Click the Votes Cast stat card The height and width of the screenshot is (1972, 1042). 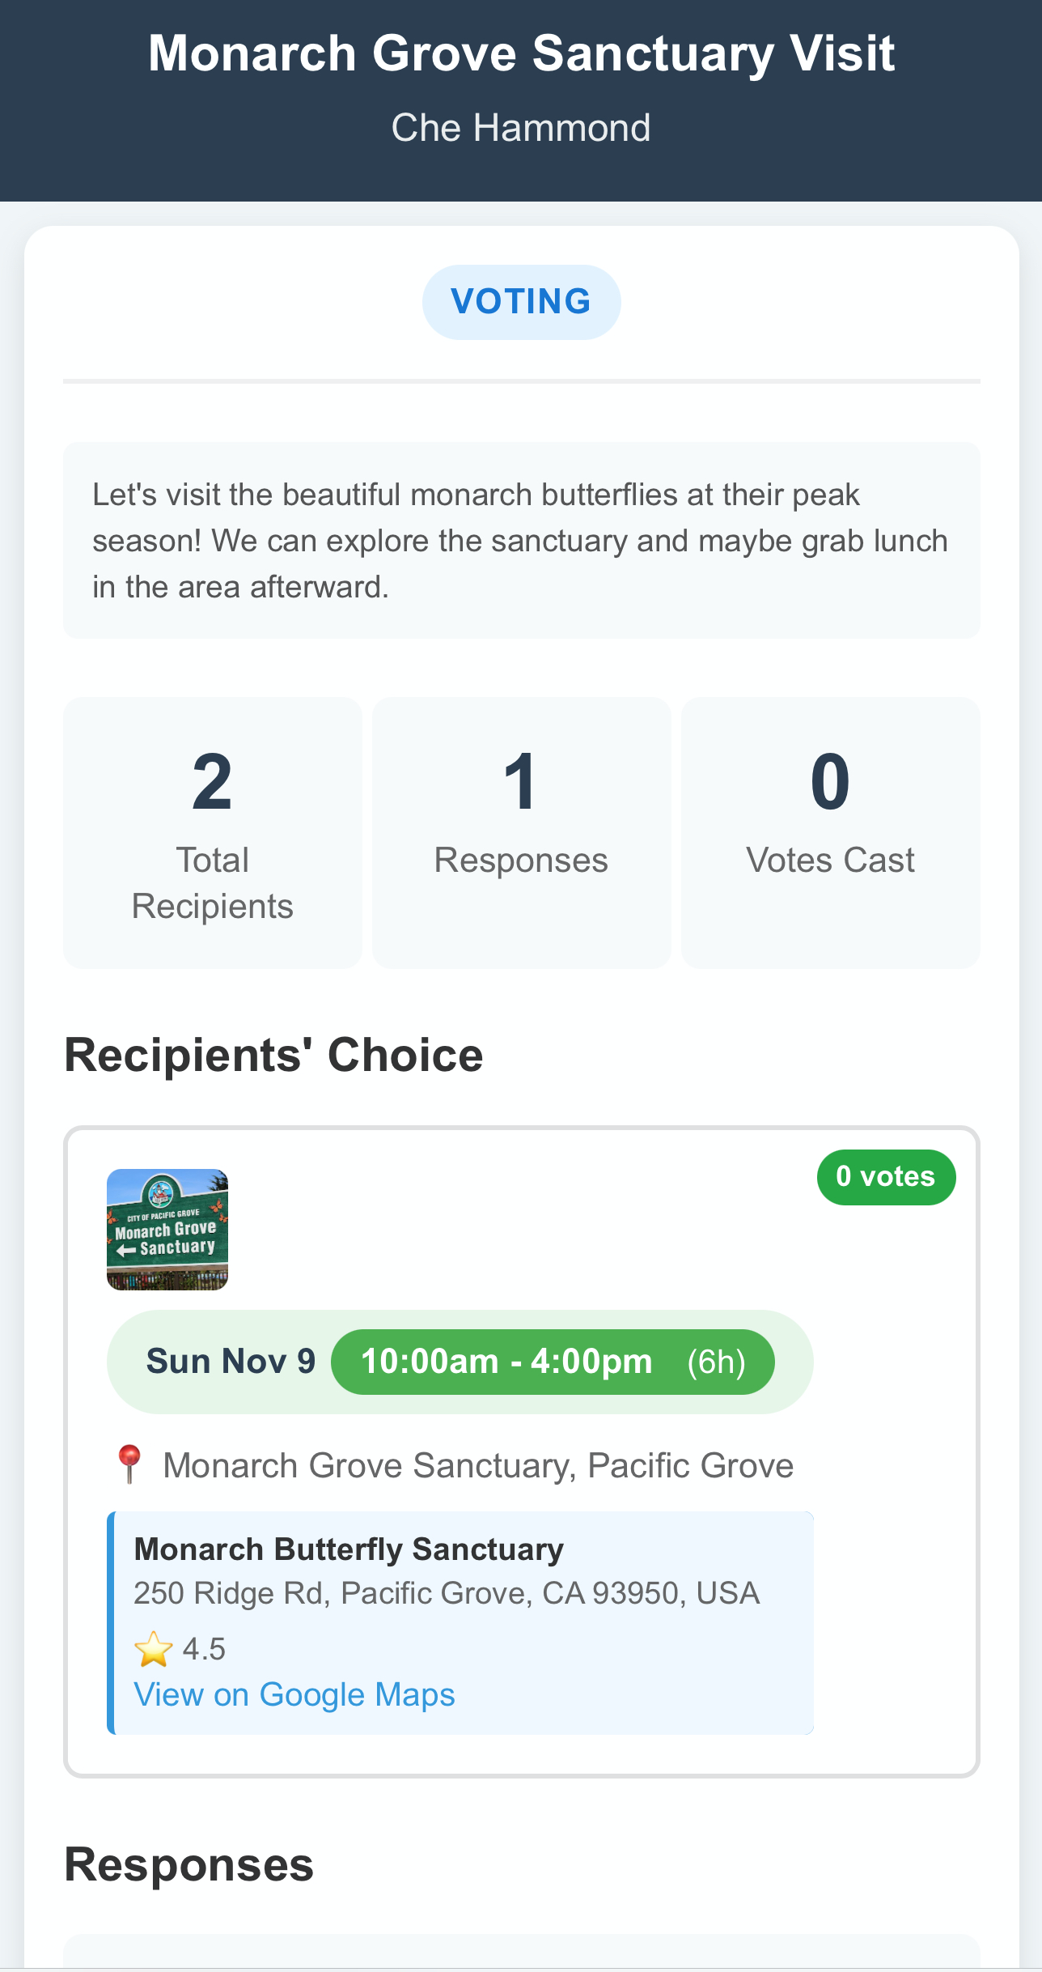pos(830,832)
